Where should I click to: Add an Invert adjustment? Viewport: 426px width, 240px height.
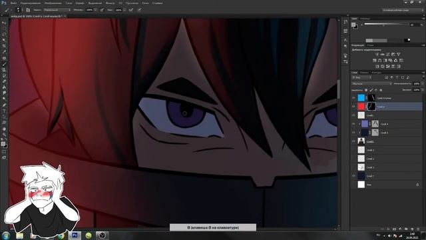(377, 66)
